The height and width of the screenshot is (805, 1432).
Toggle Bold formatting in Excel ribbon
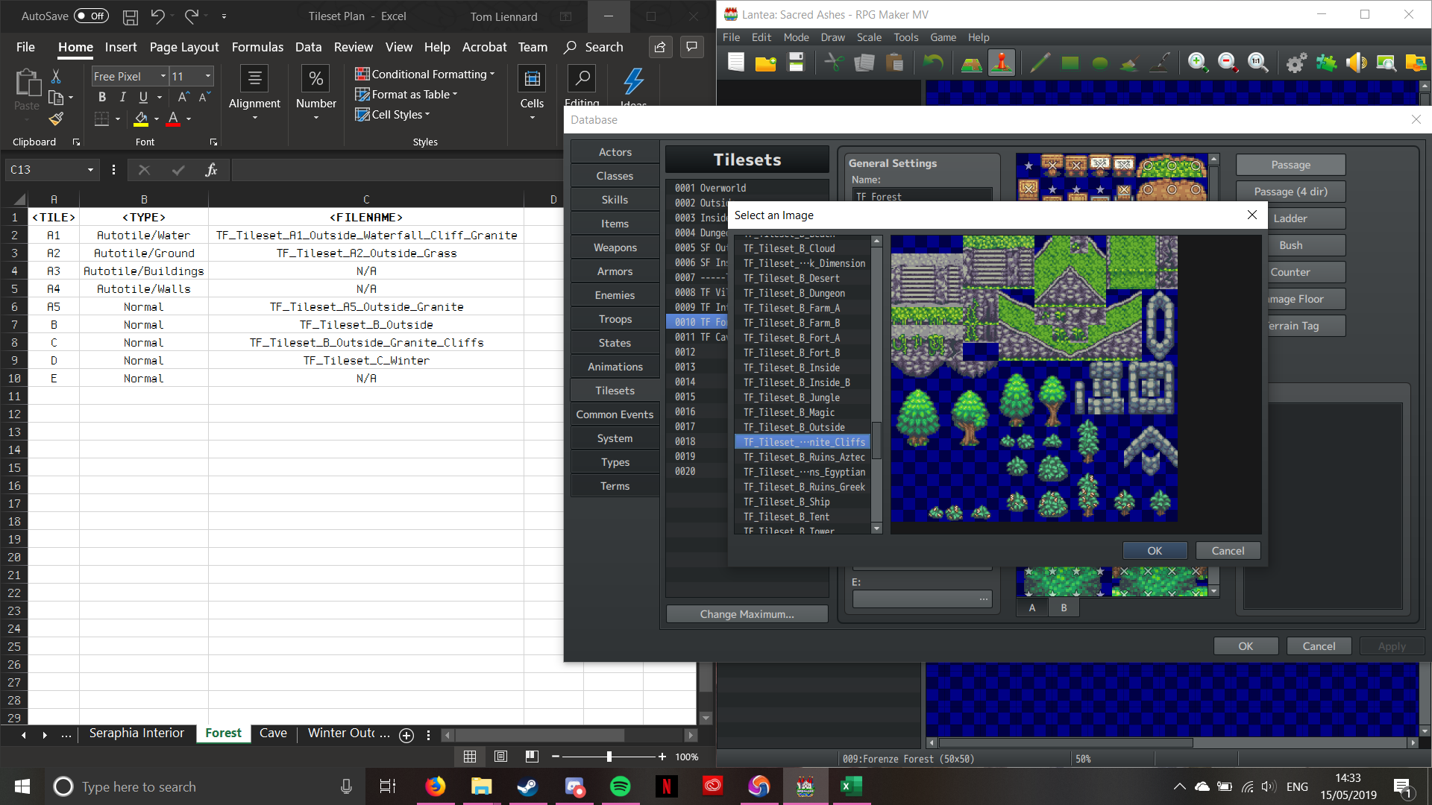pos(102,97)
